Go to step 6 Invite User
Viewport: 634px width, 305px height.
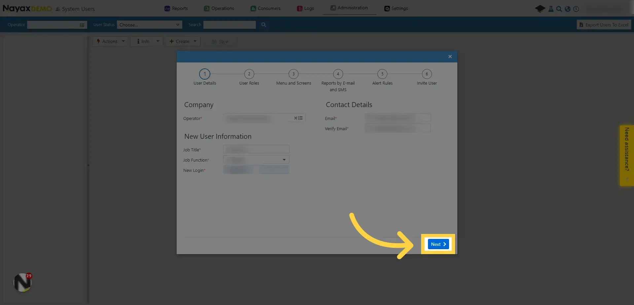tap(427, 74)
